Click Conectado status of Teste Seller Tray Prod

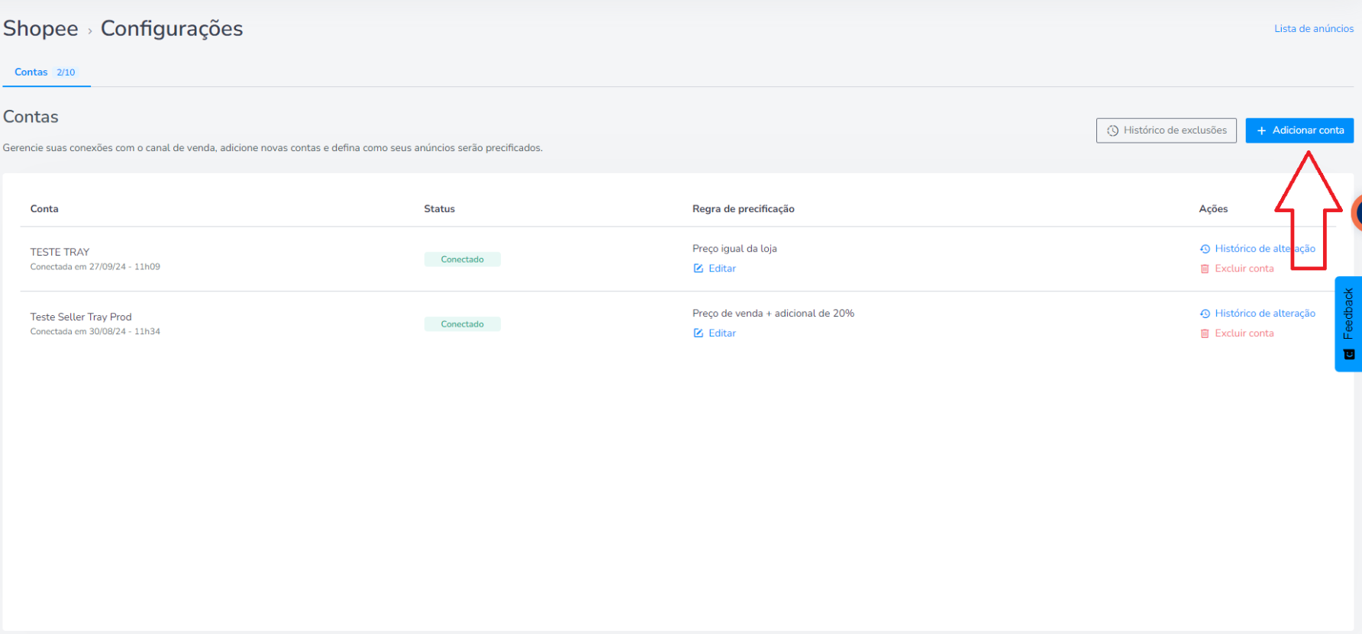(x=462, y=324)
